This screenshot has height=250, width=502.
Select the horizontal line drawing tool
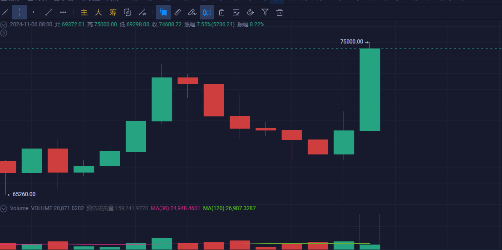(34, 12)
